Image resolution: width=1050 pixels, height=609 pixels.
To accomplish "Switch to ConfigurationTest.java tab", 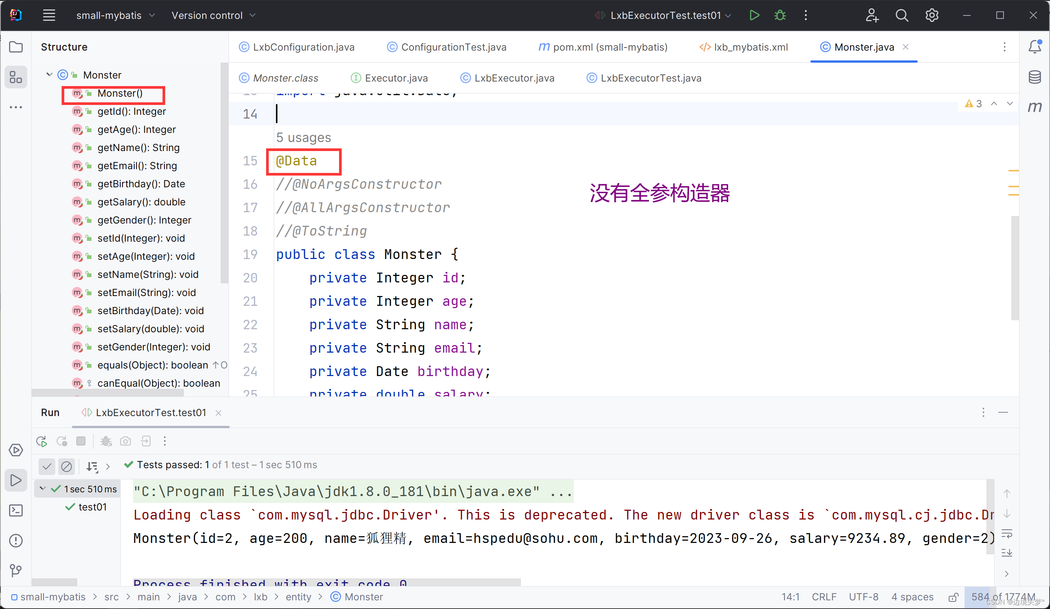I will pyautogui.click(x=447, y=47).
